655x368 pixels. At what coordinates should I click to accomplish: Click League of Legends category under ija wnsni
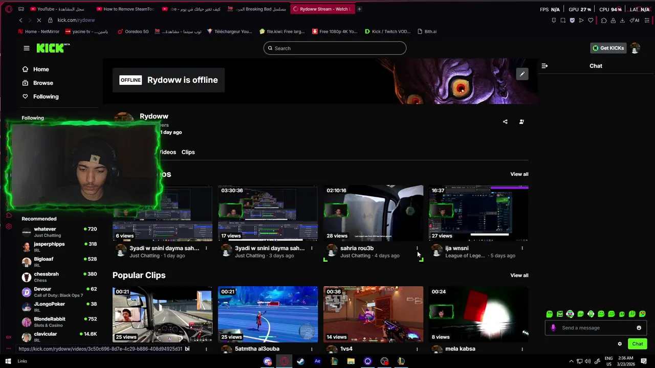pos(465,256)
